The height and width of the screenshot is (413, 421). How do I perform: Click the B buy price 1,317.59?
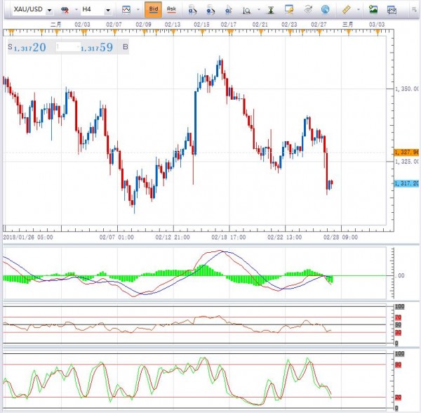click(x=96, y=47)
